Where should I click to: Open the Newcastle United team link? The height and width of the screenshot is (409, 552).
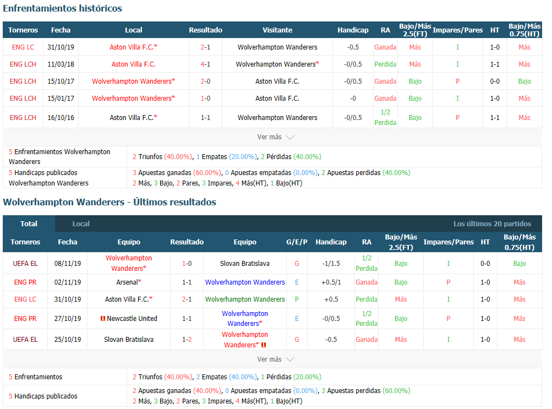tap(132, 319)
